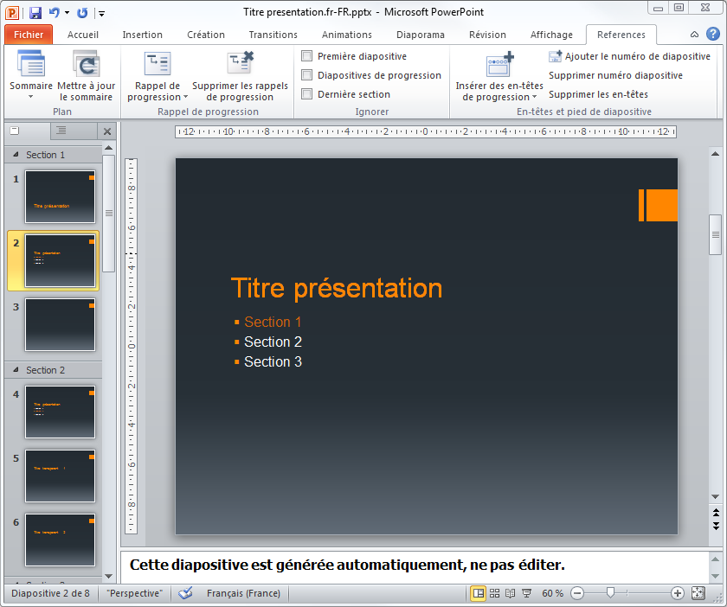The image size is (727, 607).
Task: Click the "Section 2" bullet on the slide
Action: coord(273,342)
